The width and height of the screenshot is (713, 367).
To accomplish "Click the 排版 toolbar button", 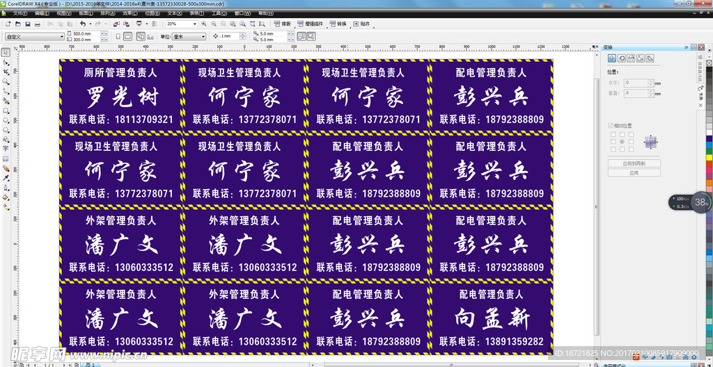I will [x=283, y=24].
